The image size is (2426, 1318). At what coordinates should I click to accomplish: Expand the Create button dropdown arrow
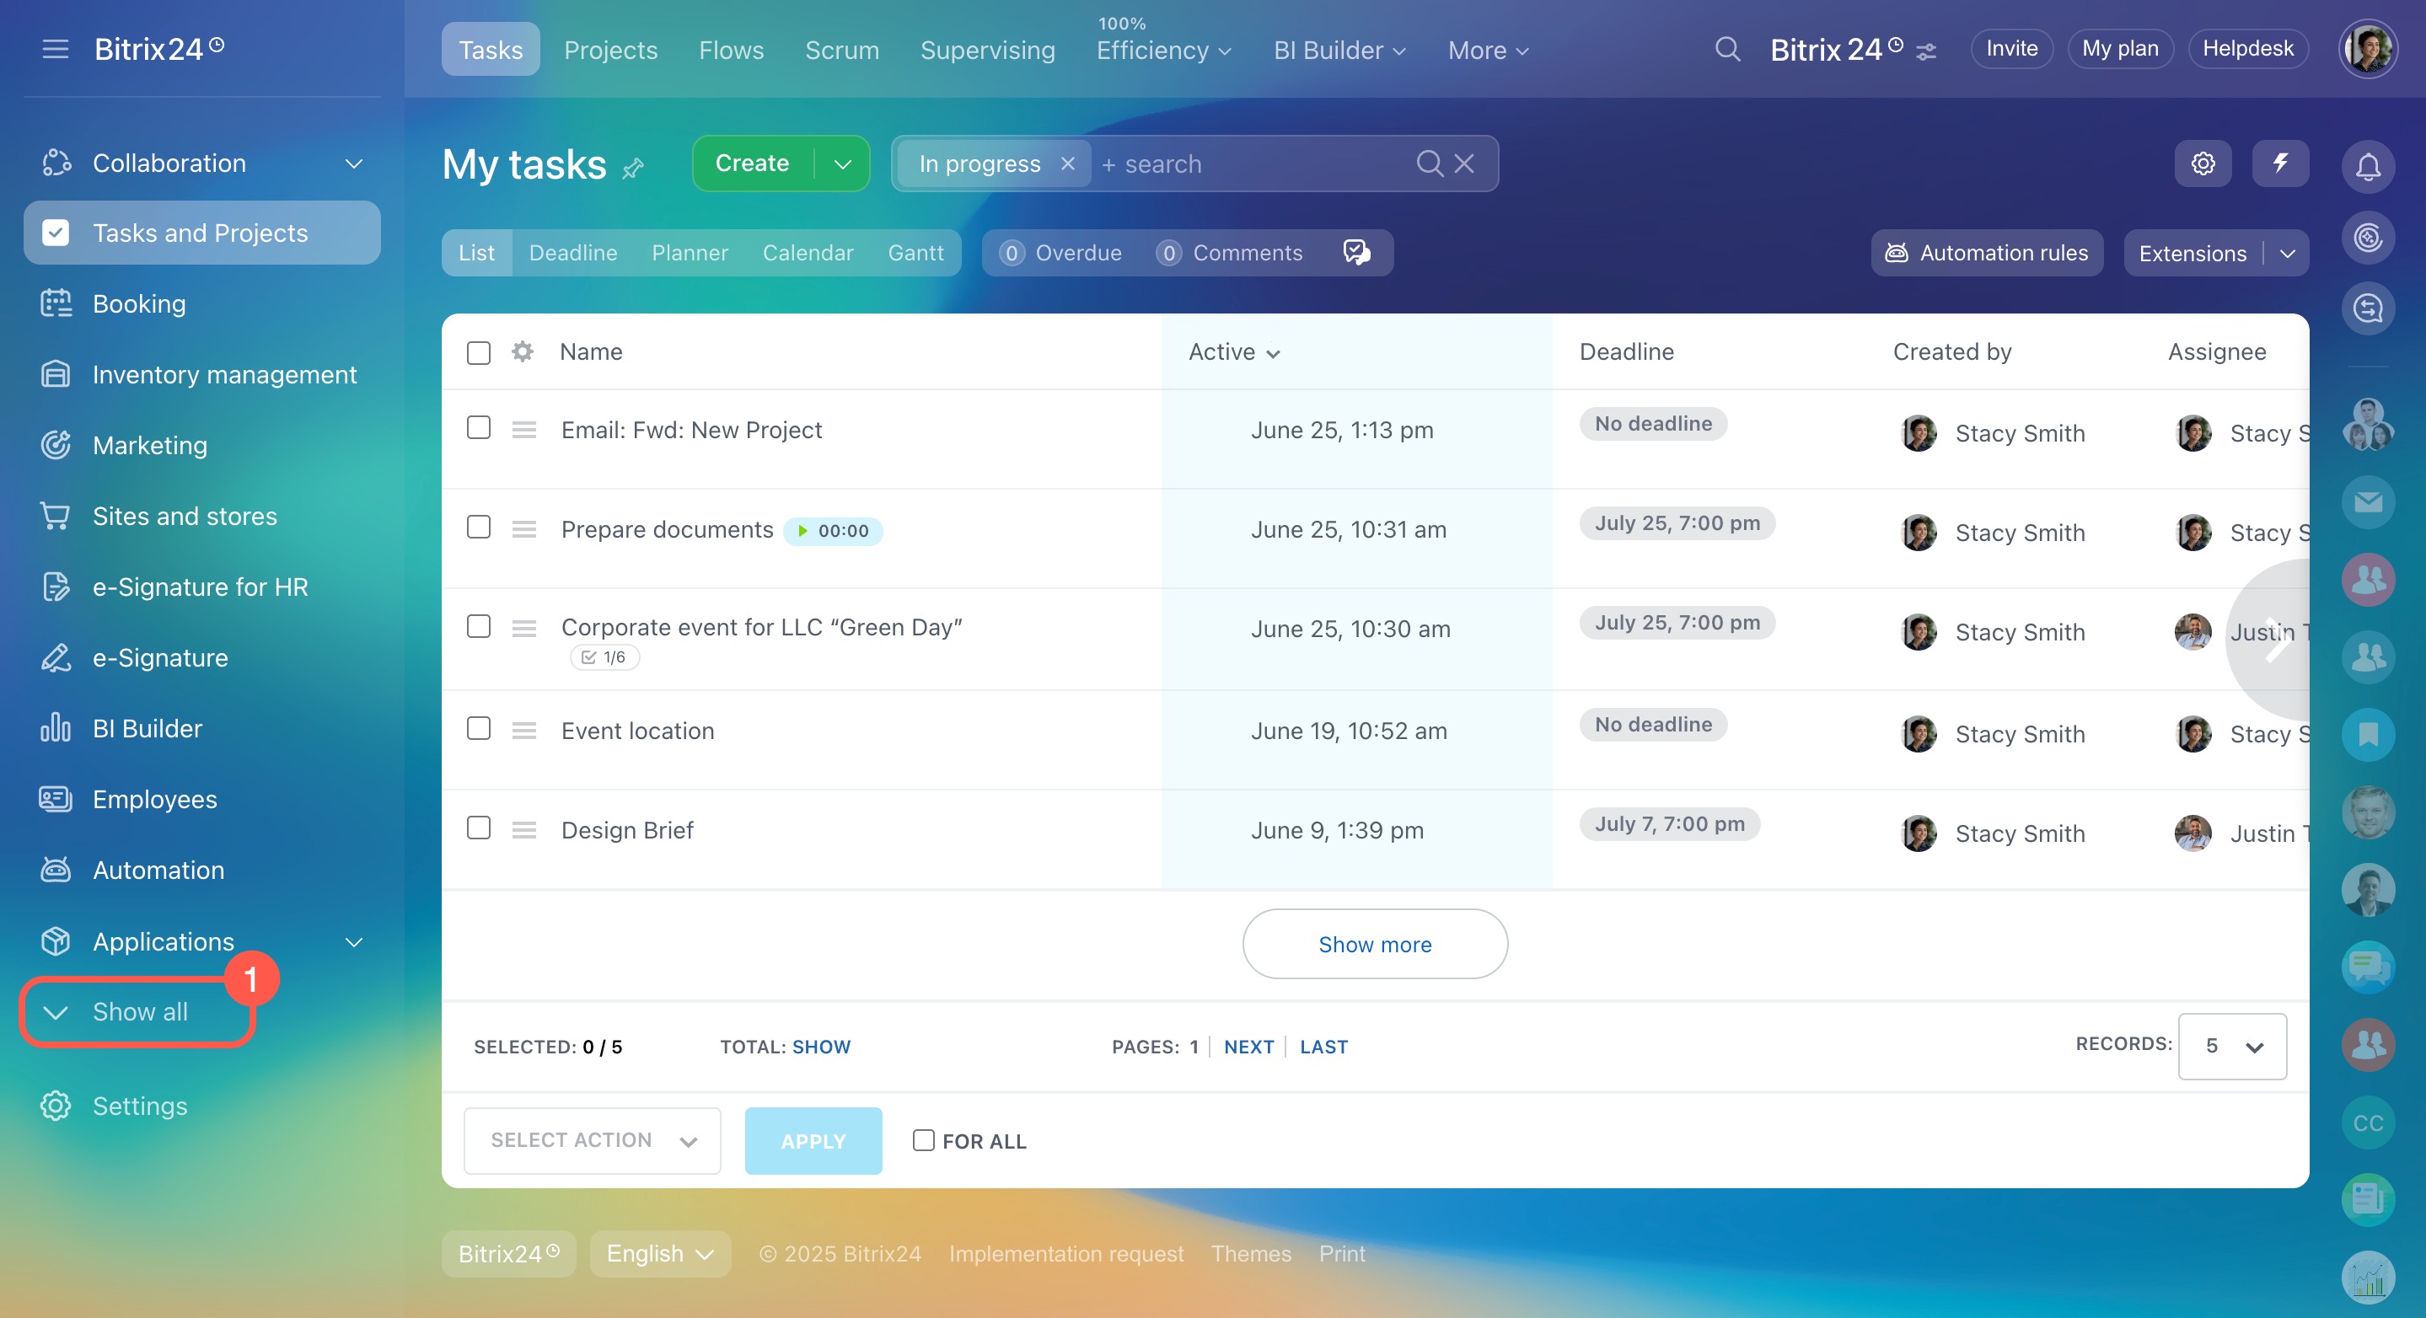[842, 163]
